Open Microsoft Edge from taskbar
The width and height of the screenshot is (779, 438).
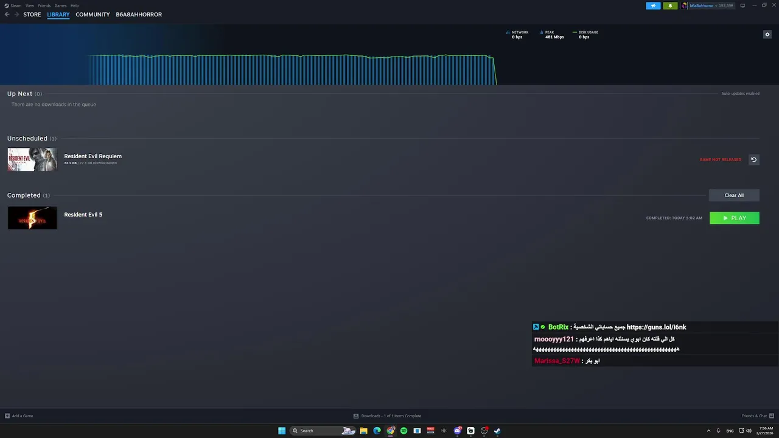coord(377,431)
